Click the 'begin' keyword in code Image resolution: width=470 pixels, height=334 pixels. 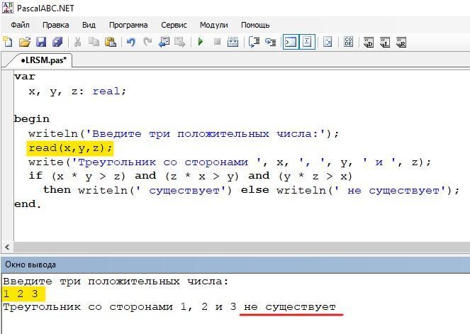click(32, 119)
